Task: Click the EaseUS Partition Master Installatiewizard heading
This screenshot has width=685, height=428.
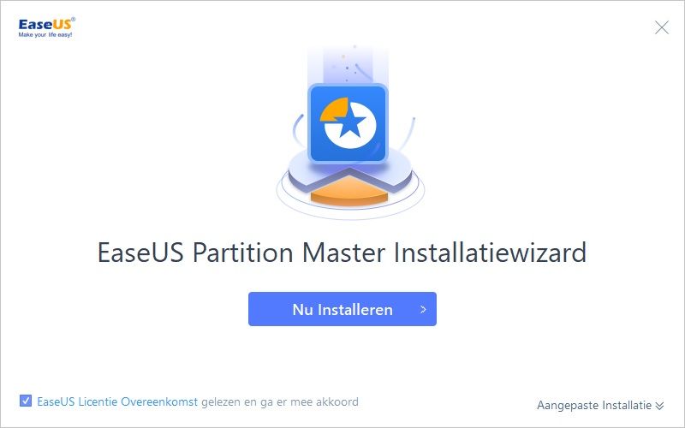Action: pos(342,253)
